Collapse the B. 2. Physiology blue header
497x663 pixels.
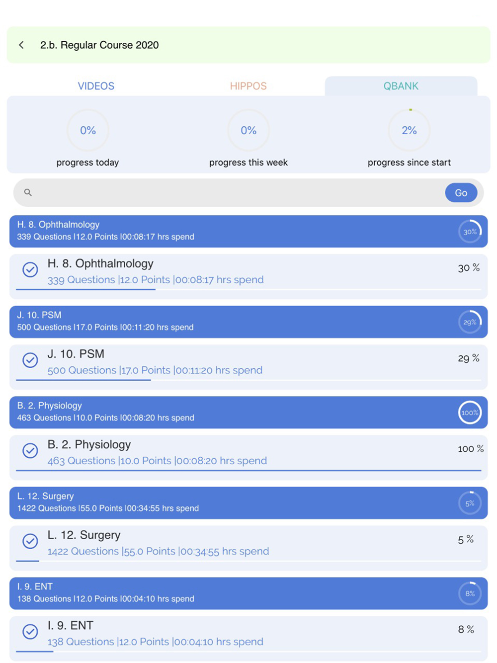click(248, 413)
